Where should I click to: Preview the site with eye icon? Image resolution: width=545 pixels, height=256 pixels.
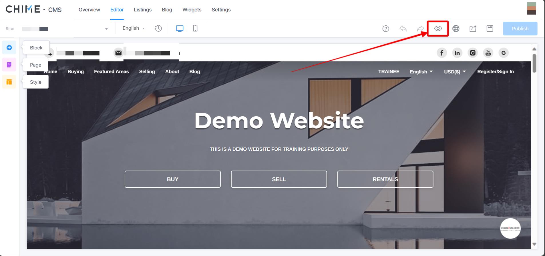pyautogui.click(x=438, y=29)
